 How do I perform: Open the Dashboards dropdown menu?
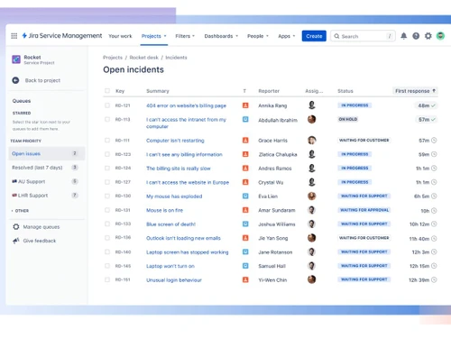(x=221, y=36)
